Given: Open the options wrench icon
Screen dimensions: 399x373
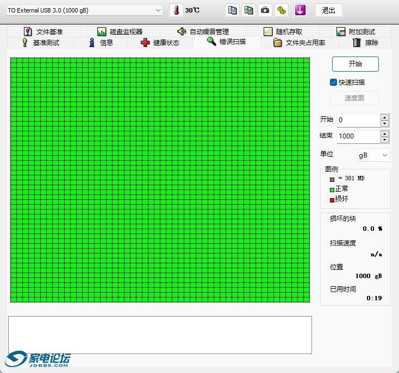Looking at the screenshot, I should 281,10.
